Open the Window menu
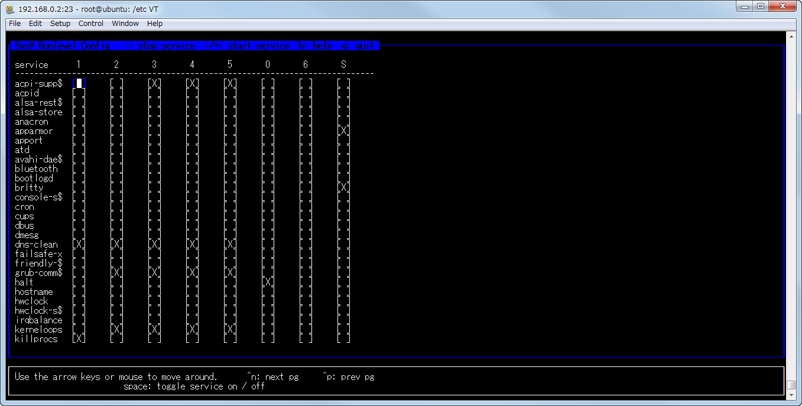The height and width of the screenshot is (406, 802). pyautogui.click(x=125, y=24)
